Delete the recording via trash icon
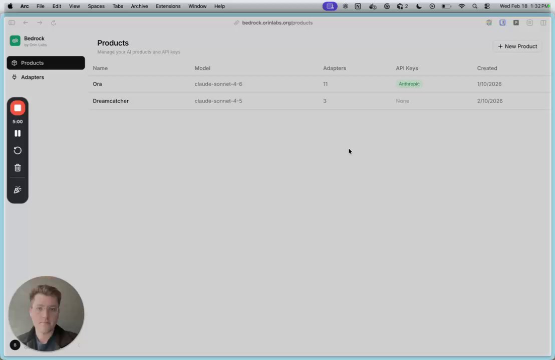The image size is (555, 360). (x=18, y=168)
